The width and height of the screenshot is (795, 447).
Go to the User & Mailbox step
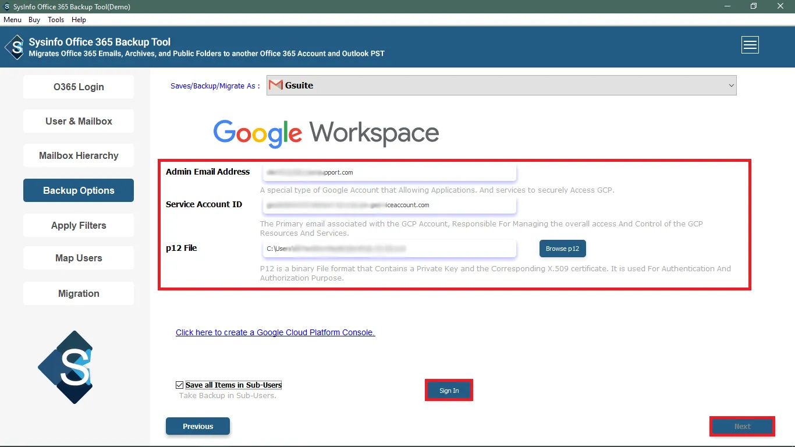pyautogui.click(x=79, y=121)
